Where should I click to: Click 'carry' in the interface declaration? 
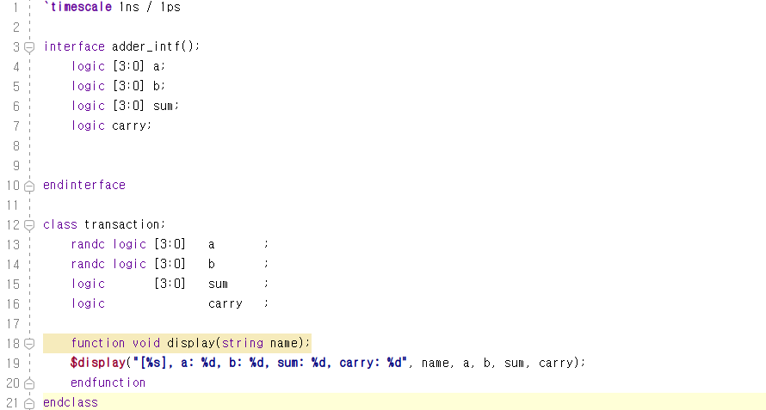pyautogui.click(x=129, y=126)
